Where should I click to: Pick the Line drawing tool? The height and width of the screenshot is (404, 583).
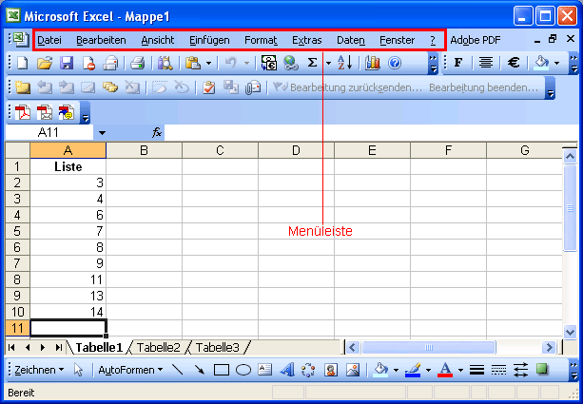tap(178, 370)
